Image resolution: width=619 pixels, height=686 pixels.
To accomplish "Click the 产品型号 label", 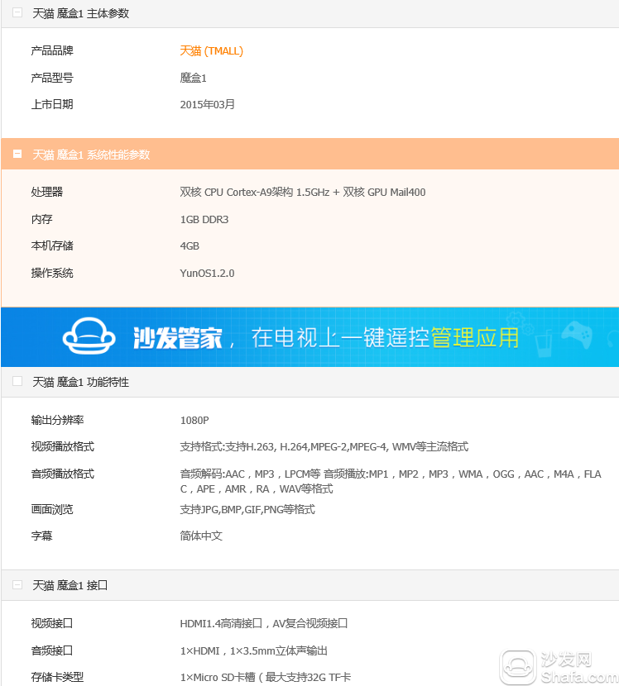I will coord(52,78).
